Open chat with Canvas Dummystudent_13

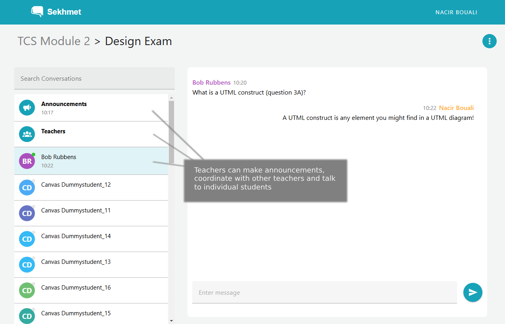click(91, 265)
